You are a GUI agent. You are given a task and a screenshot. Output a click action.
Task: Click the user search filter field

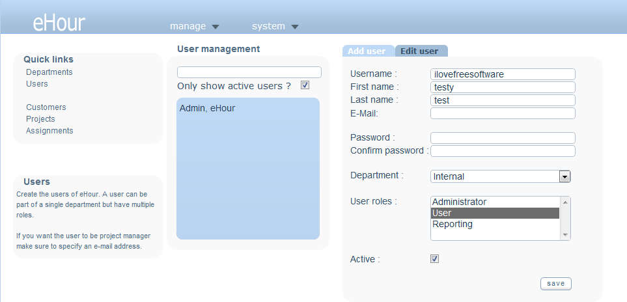pos(249,72)
